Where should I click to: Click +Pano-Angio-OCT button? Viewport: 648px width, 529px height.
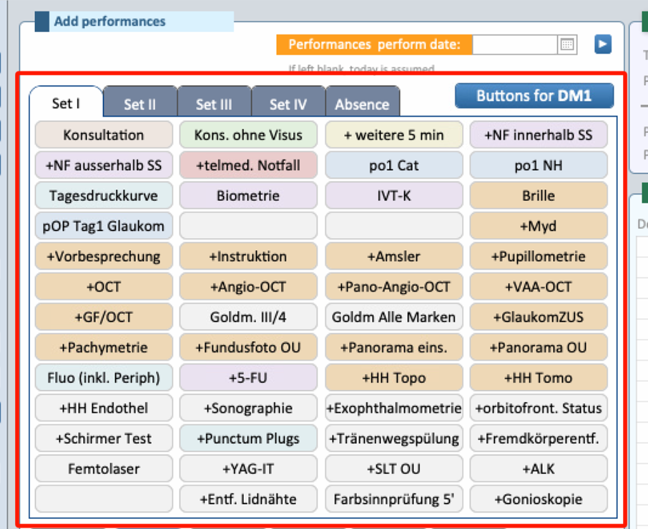click(394, 287)
